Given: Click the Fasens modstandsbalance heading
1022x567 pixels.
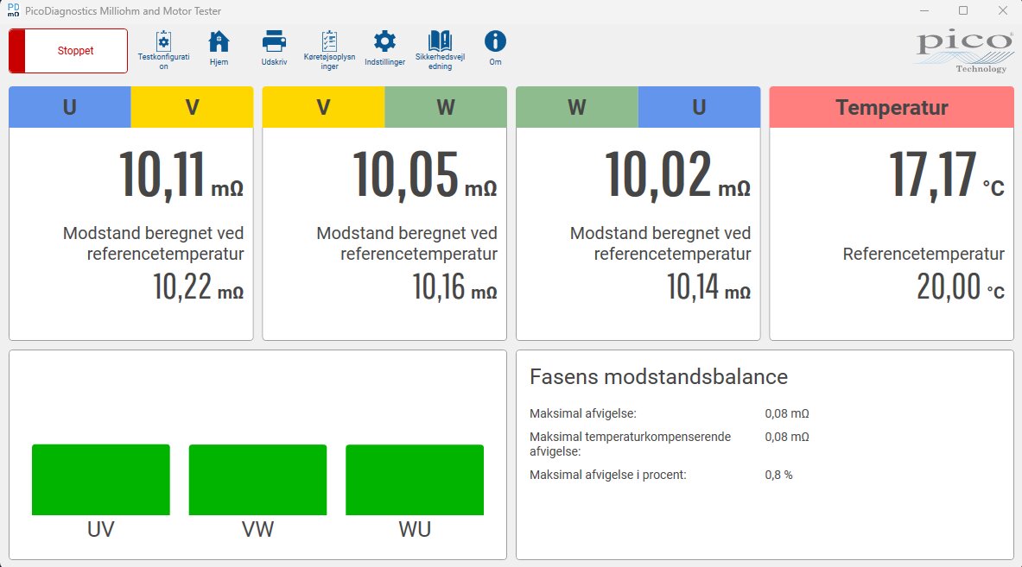Looking at the screenshot, I should click(657, 376).
